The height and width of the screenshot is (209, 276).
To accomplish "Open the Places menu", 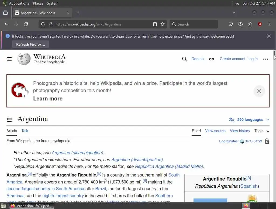I will click(38, 3).
